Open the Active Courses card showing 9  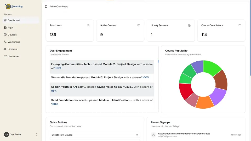click(120, 30)
